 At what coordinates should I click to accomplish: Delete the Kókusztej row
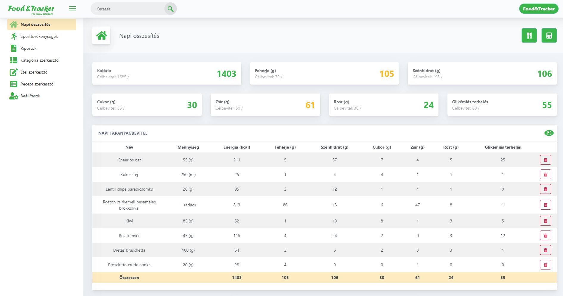pos(545,175)
